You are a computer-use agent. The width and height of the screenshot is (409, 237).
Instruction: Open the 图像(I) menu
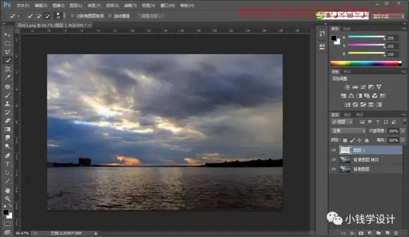58,5
